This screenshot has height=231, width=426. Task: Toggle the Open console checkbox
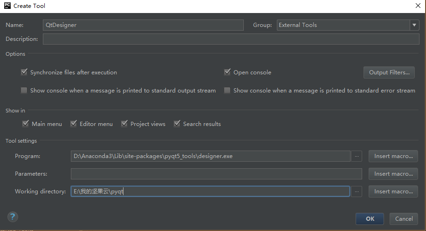227,73
